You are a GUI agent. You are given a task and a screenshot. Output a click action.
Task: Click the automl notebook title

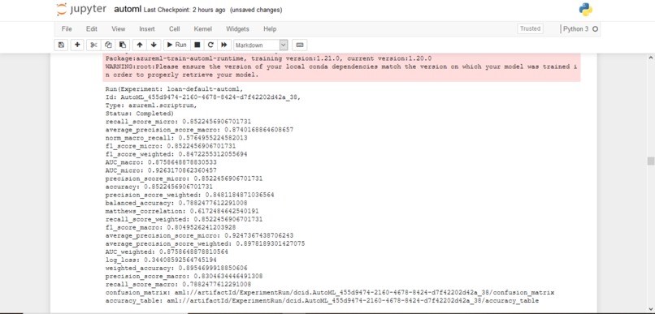tap(128, 10)
